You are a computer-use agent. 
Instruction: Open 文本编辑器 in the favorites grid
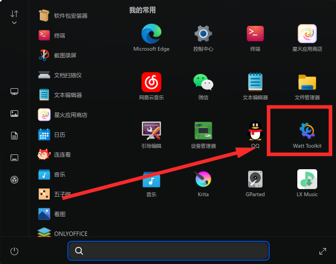[x=255, y=86]
